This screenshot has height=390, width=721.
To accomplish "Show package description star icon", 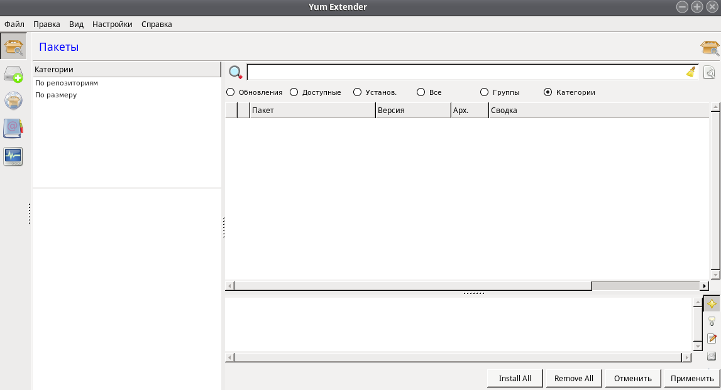I will click(712, 303).
